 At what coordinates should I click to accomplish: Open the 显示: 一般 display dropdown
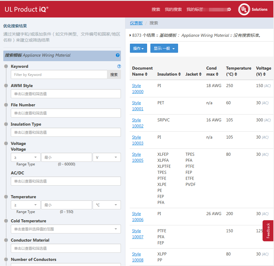164,49
